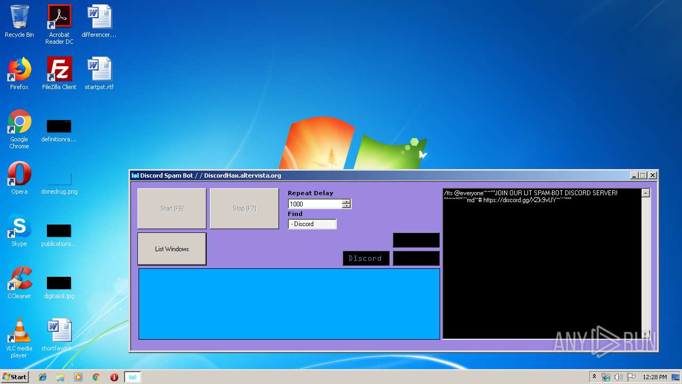Select the definitionra file icon
Image resolution: width=682 pixels, height=384 pixels.
[x=59, y=130]
